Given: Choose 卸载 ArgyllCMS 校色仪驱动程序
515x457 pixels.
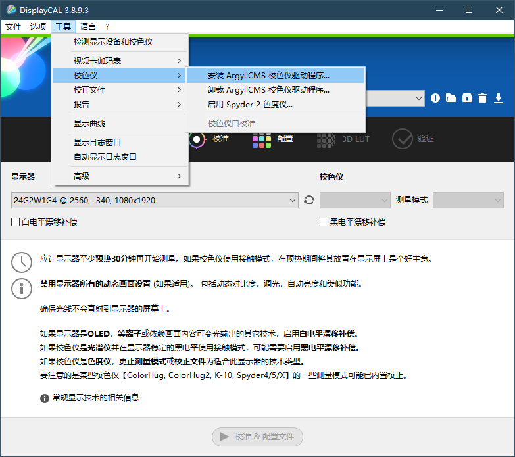Looking at the screenshot, I should [x=275, y=89].
